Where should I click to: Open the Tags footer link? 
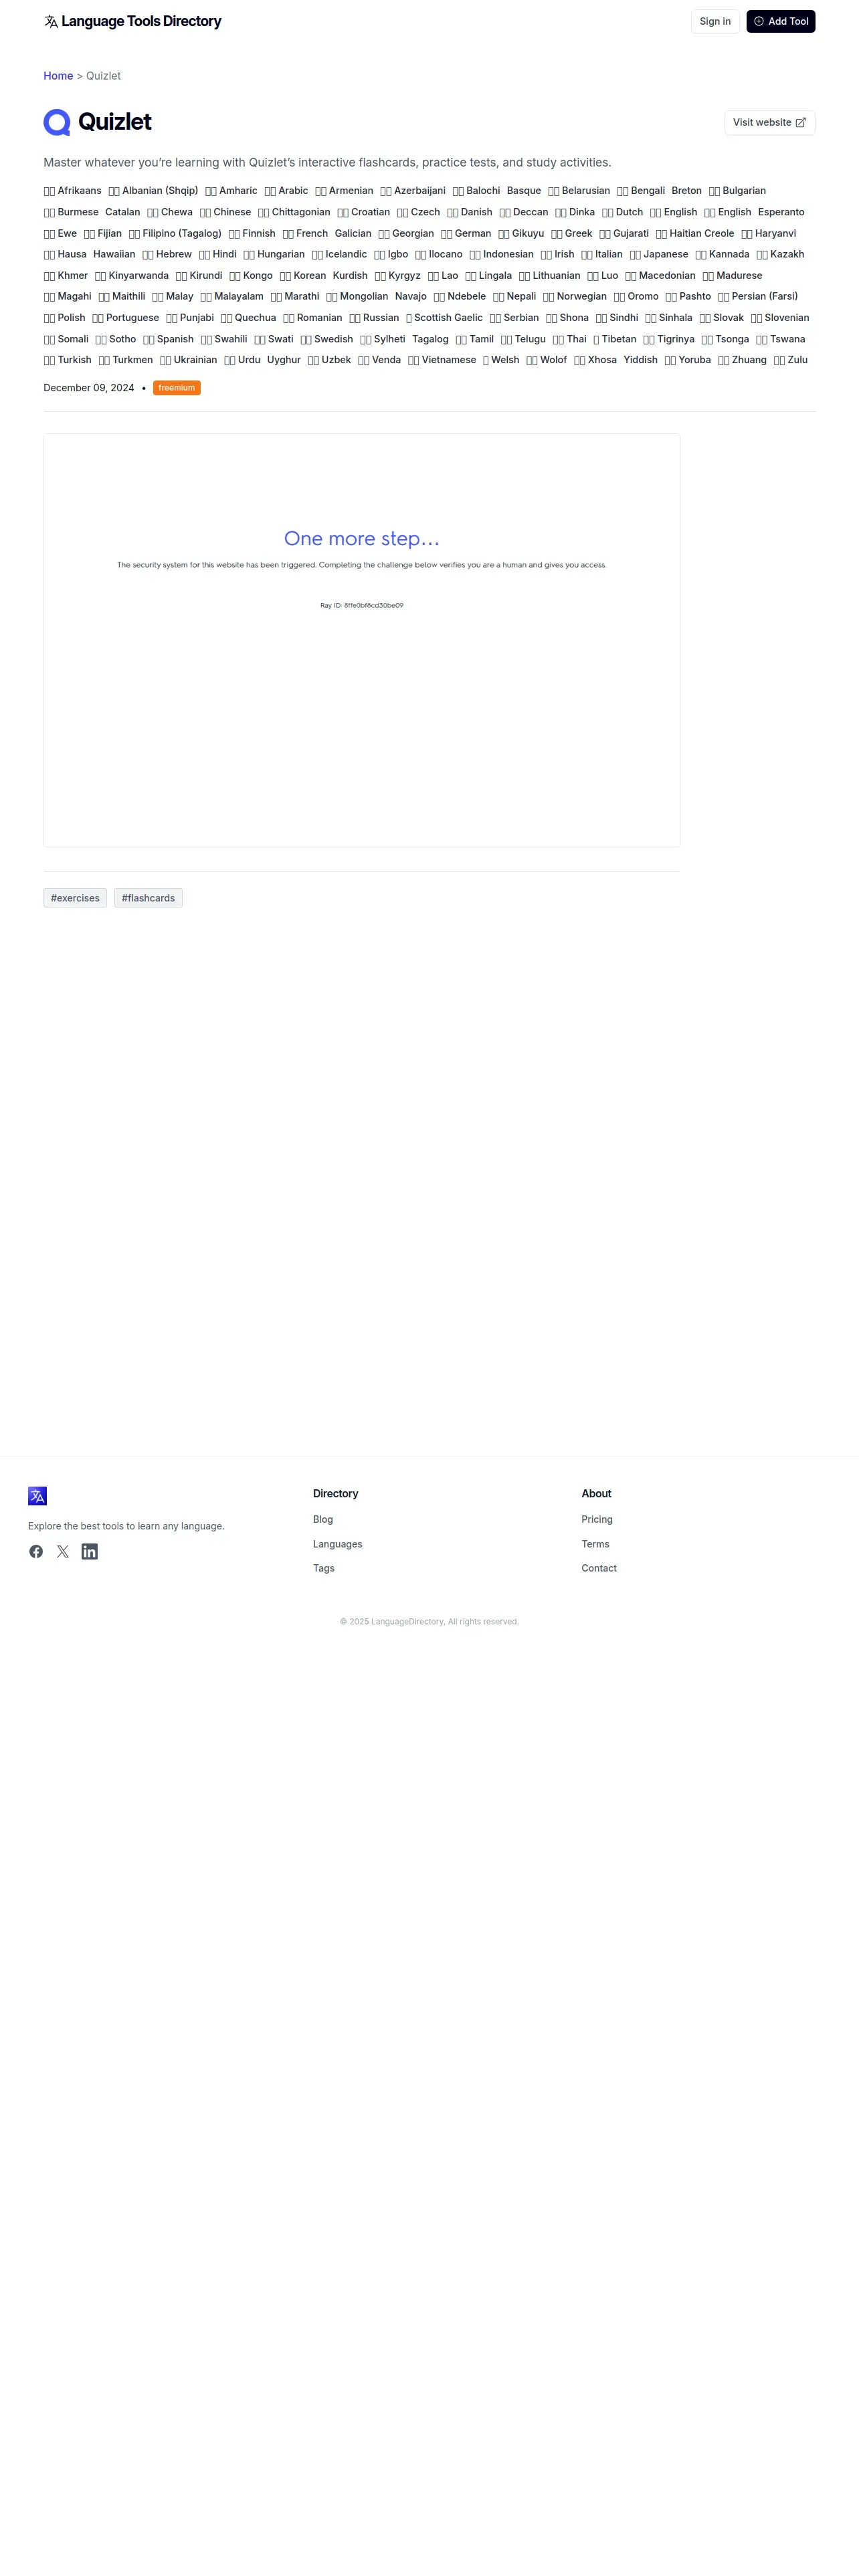click(324, 1568)
